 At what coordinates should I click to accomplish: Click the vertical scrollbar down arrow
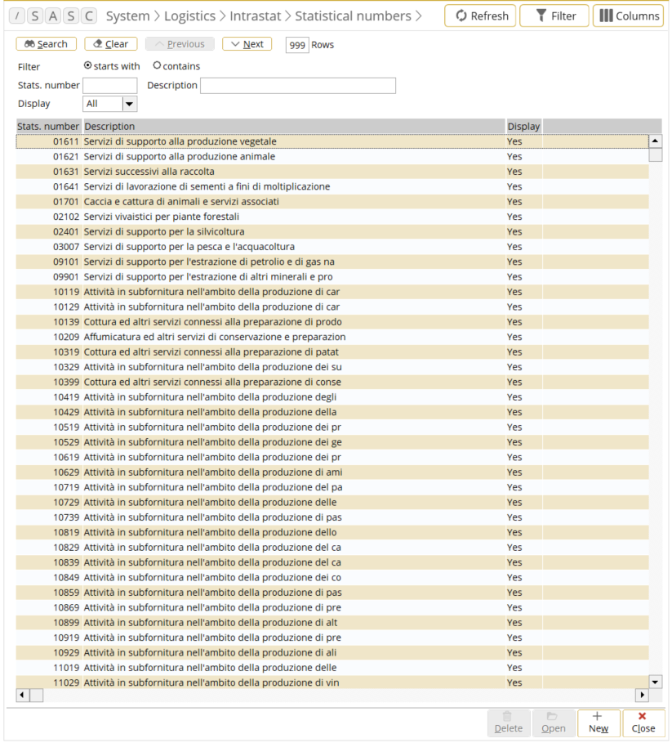click(x=655, y=683)
